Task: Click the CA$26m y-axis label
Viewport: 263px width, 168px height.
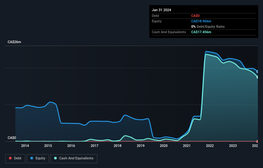Action: click(x=14, y=42)
